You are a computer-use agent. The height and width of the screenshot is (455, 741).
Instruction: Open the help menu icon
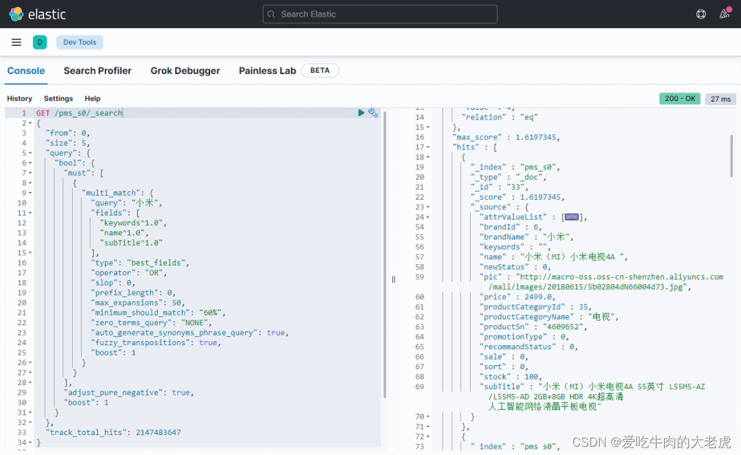pyautogui.click(x=701, y=14)
